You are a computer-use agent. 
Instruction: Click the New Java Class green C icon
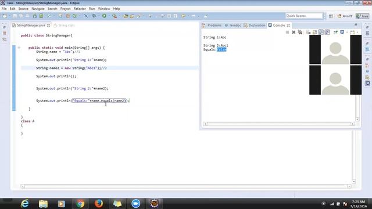click(74, 16)
